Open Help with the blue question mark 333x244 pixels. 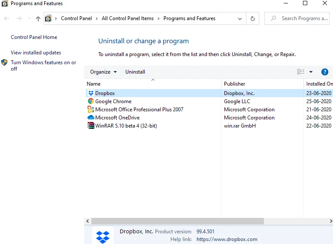point(325,72)
